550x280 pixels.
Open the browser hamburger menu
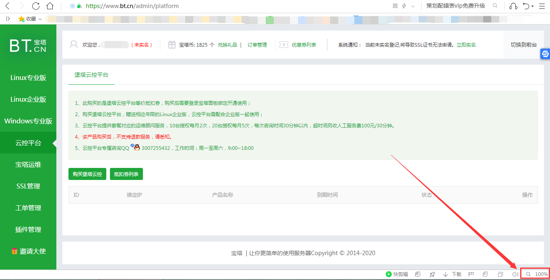coord(543,6)
